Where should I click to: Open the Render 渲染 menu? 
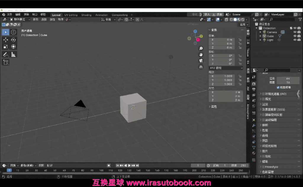pyautogui.click(x=26, y=14)
